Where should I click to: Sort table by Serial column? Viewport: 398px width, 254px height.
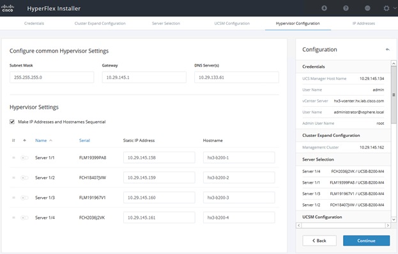pyautogui.click(x=84, y=140)
